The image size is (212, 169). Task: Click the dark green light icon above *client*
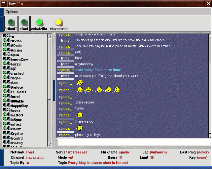click(x=11, y=22)
